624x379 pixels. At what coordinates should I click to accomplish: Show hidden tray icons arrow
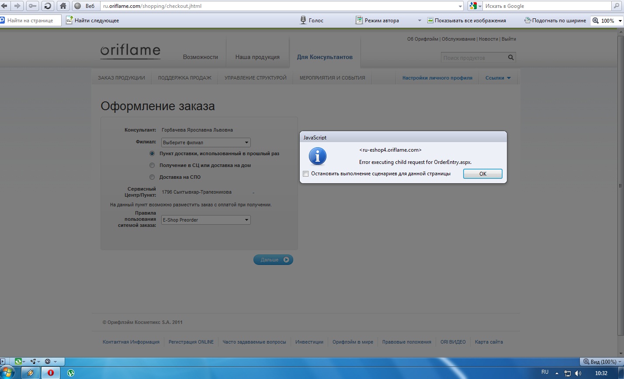coord(557,373)
